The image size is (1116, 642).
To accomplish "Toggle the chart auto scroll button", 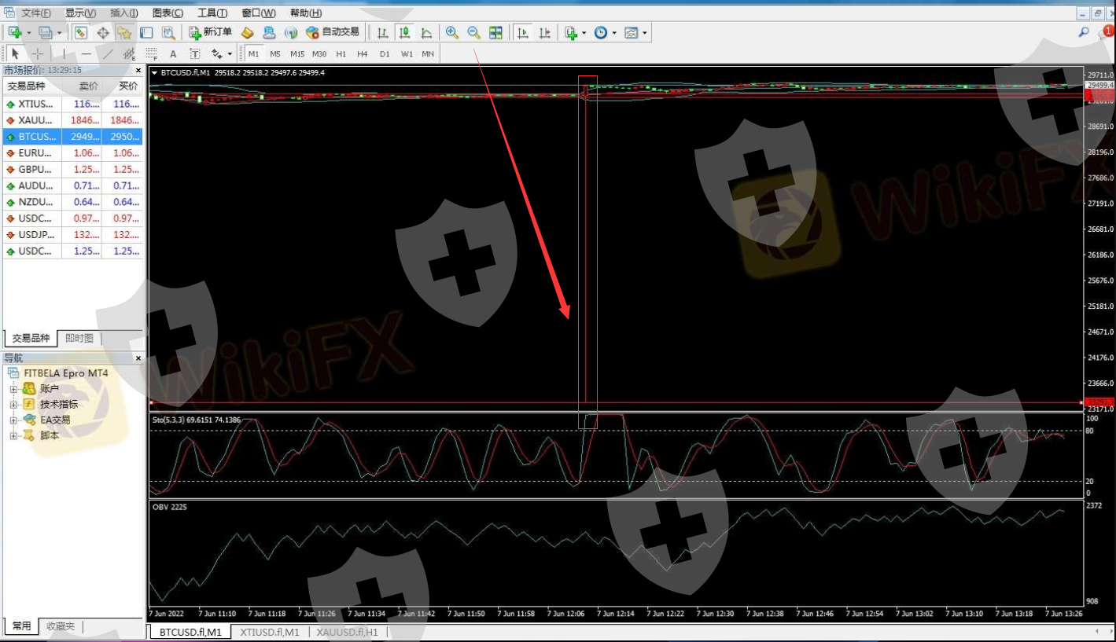I will click(522, 32).
